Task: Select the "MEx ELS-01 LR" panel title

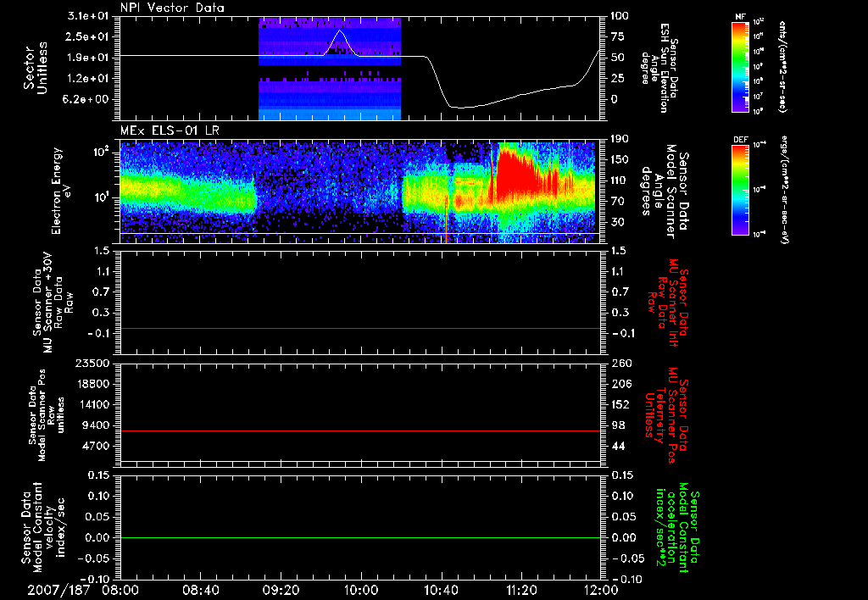Action: tap(170, 131)
